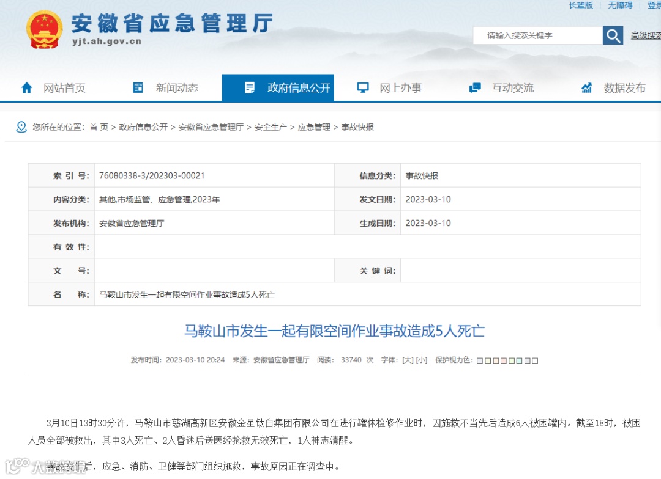This screenshot has width=661, height=479.
Task: Open the 数据发布 navigation tab
Action: pos(624,87)
